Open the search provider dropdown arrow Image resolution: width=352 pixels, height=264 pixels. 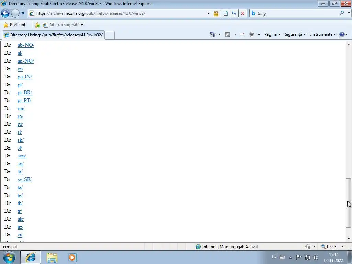[x=349, y=13]
